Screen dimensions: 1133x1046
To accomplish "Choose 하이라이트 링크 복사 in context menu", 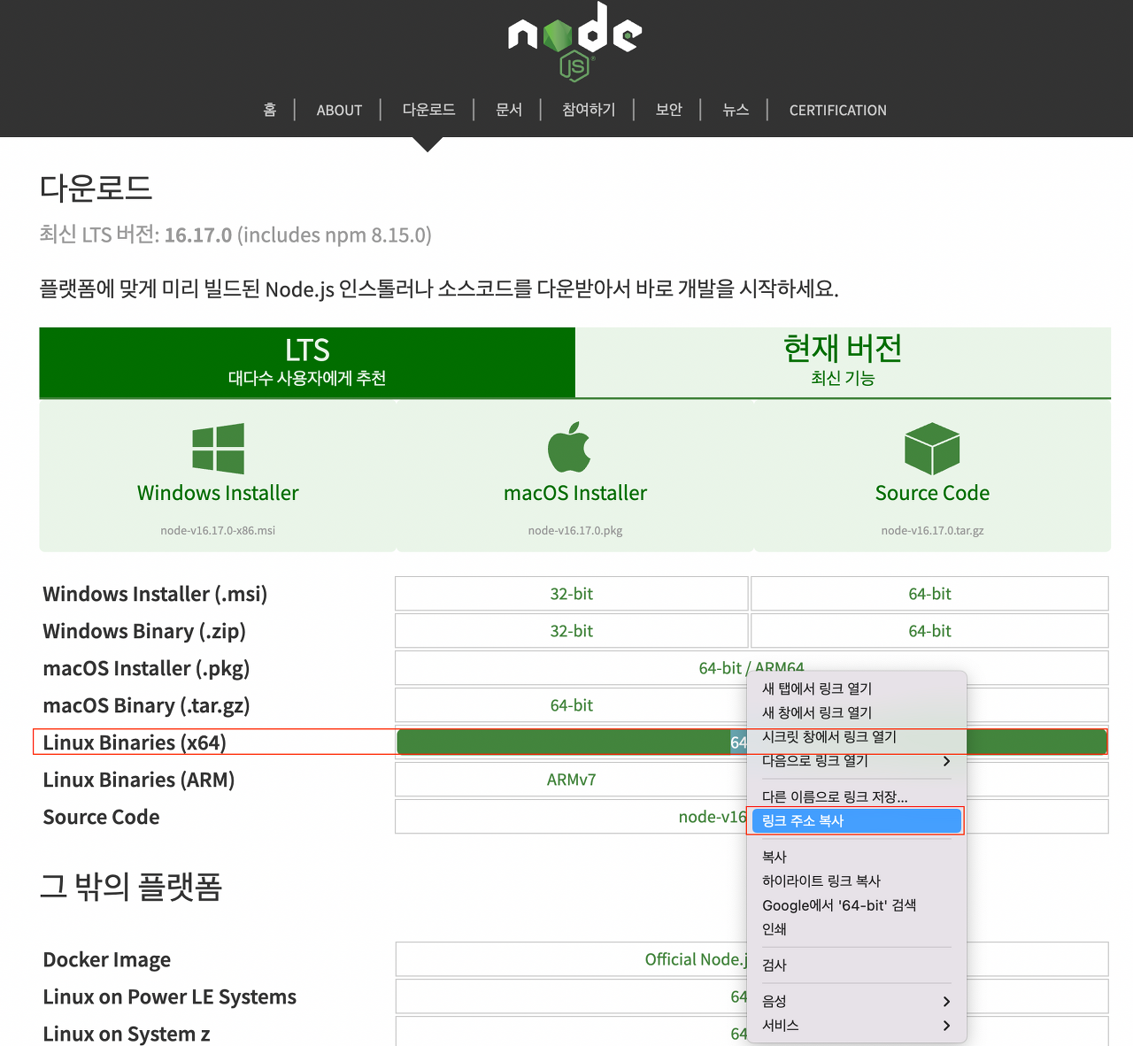I will tap(857, 881).
